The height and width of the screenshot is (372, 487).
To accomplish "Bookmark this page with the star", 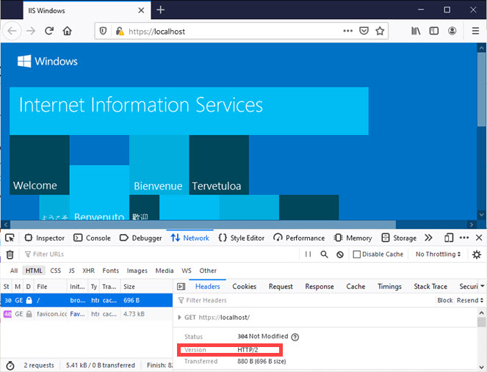I will 380,31.
